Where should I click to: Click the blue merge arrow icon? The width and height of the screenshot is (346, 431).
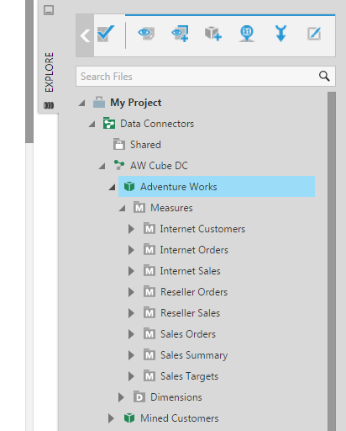280,34
